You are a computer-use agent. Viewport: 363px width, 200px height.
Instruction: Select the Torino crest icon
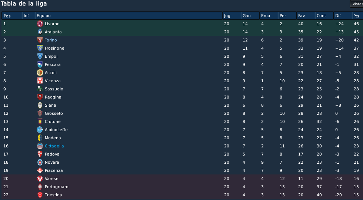click(x=40, y=40)
